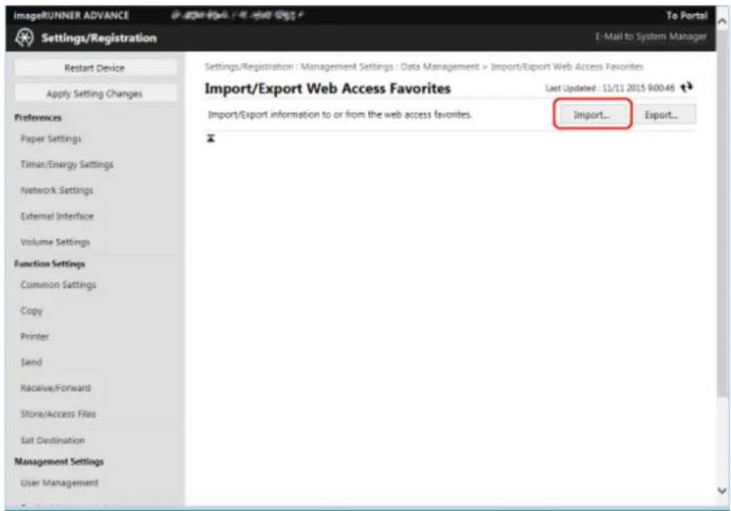Image resolution: width=731 pixels, height=511 pixels.
Task: Open the To Portal link
Action: (x=686, y=16)
